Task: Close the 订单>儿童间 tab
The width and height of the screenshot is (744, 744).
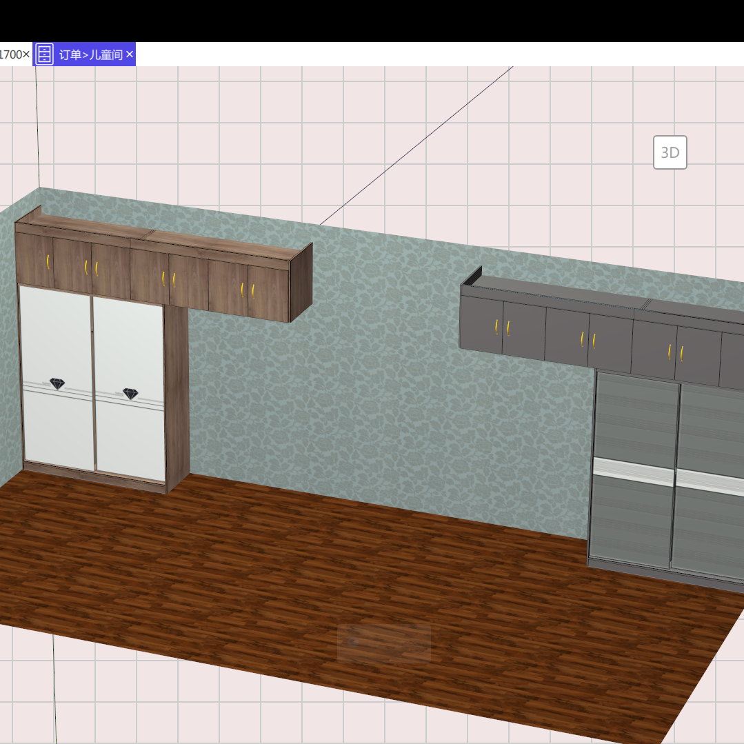Action: pyautogui.click(x=128, y=53)
